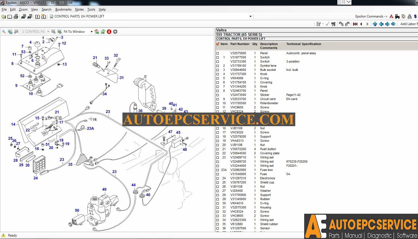Click the shopping cart icon
Viewport: 418px width, 239px height.
(333, 24)
